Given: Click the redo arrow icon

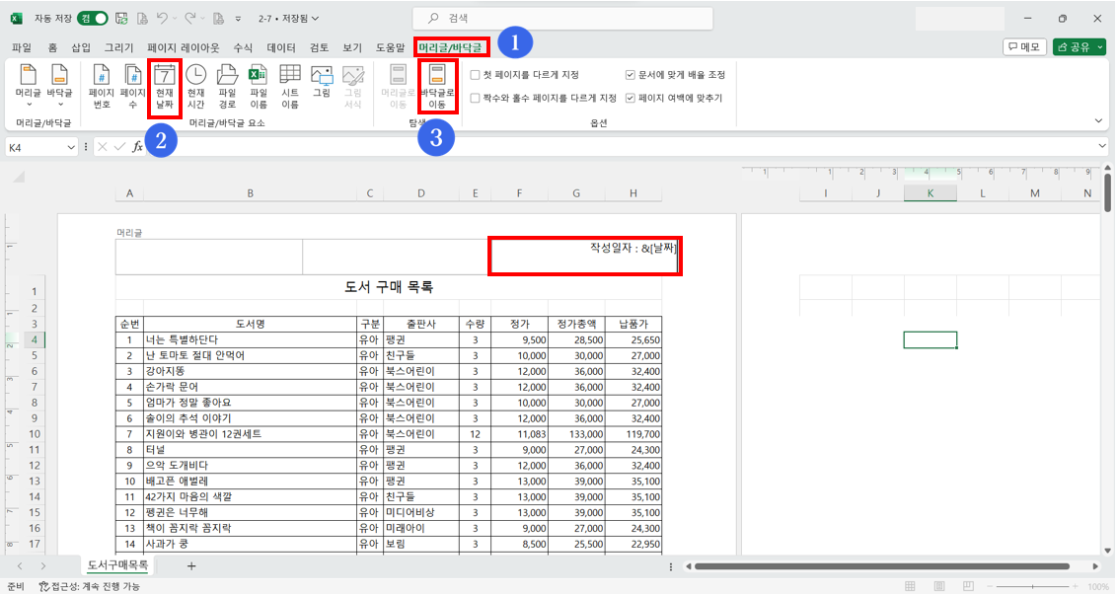Looking at the screenshot, I should (x=190, y=19).
